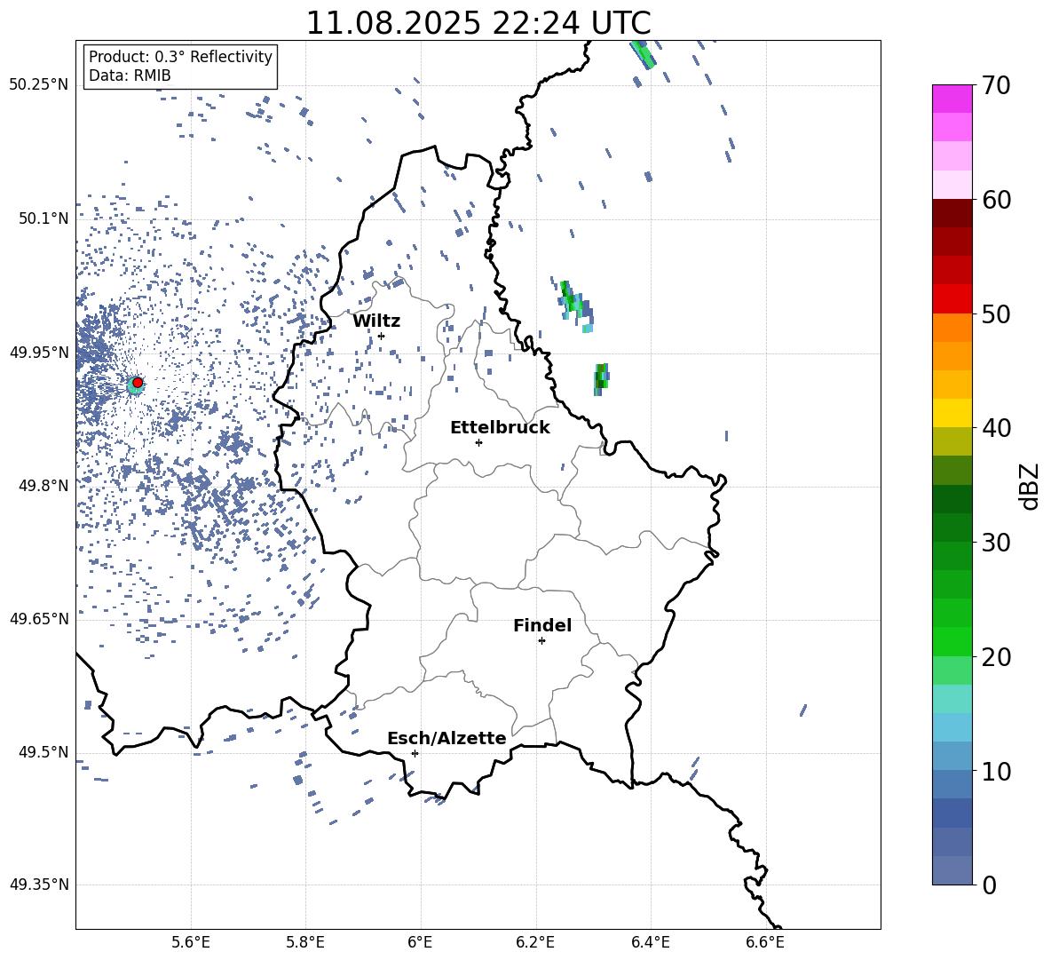The image size is (1051, 960).
Task: Click the bright red colorbar segment just above 50
Action: pyautogui.click(x=952, y=299)
